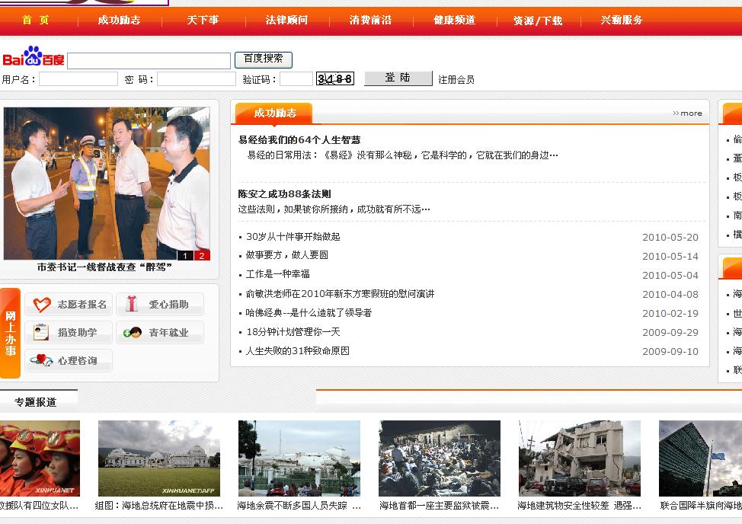
Task: Open article 工作是一种幸福
Action: coord(278,274)
